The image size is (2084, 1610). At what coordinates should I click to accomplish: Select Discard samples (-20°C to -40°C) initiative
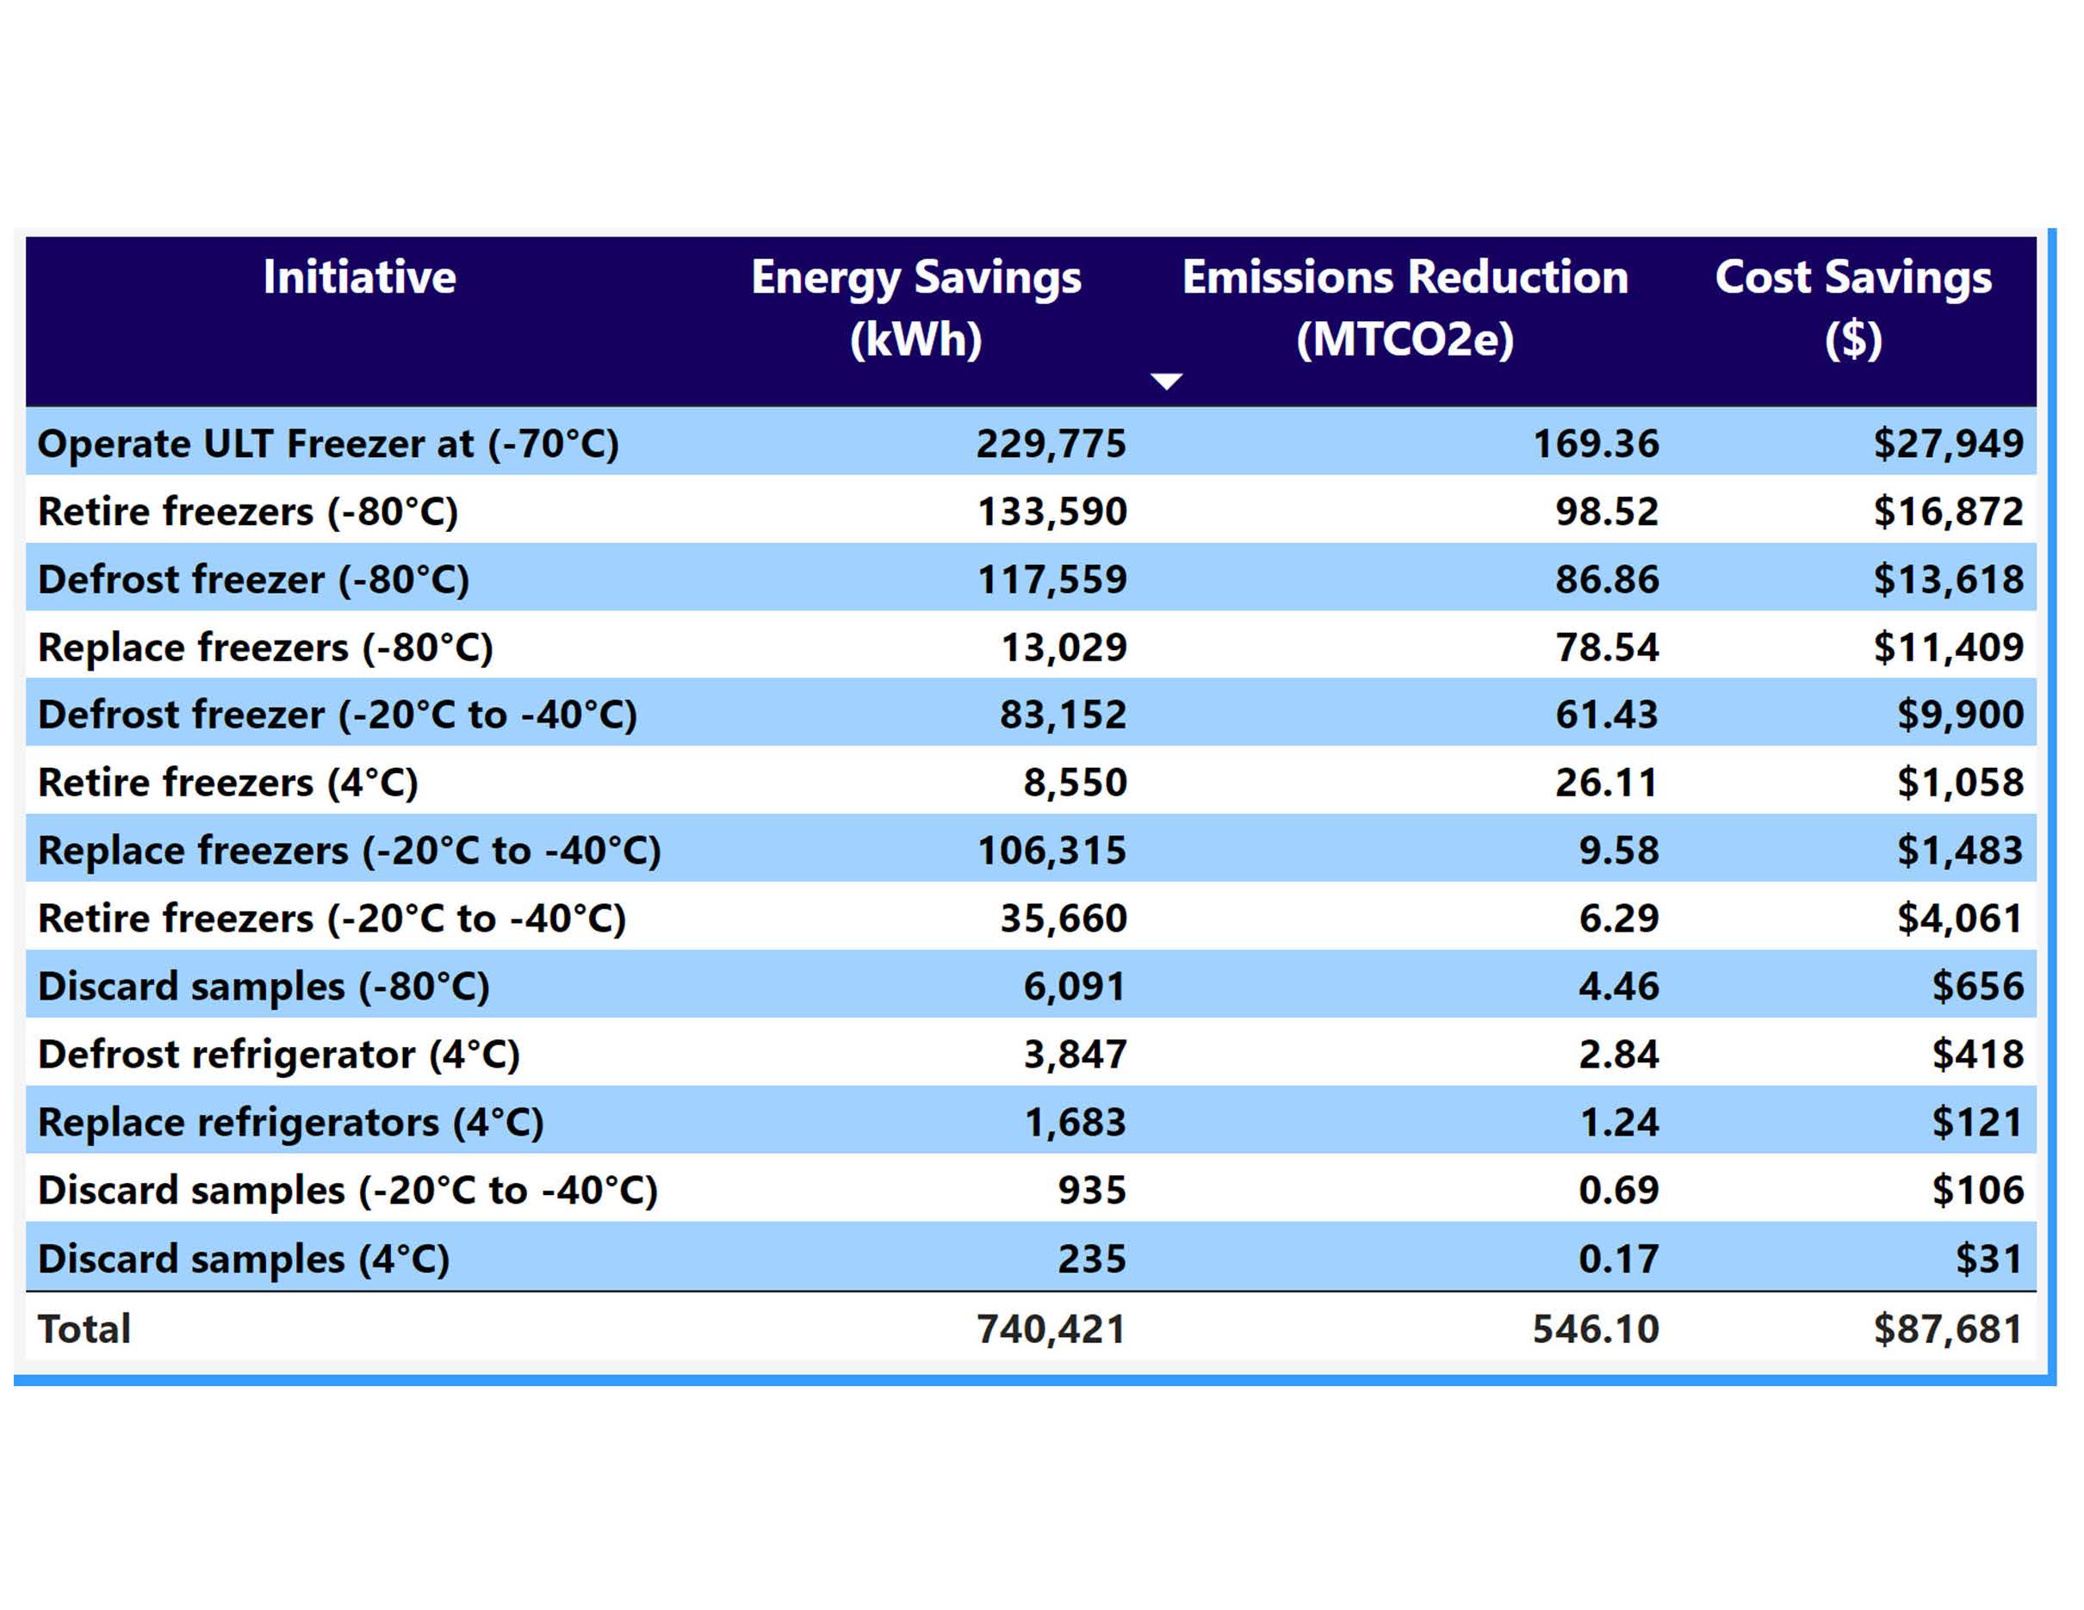click(x=347, y=1192)
